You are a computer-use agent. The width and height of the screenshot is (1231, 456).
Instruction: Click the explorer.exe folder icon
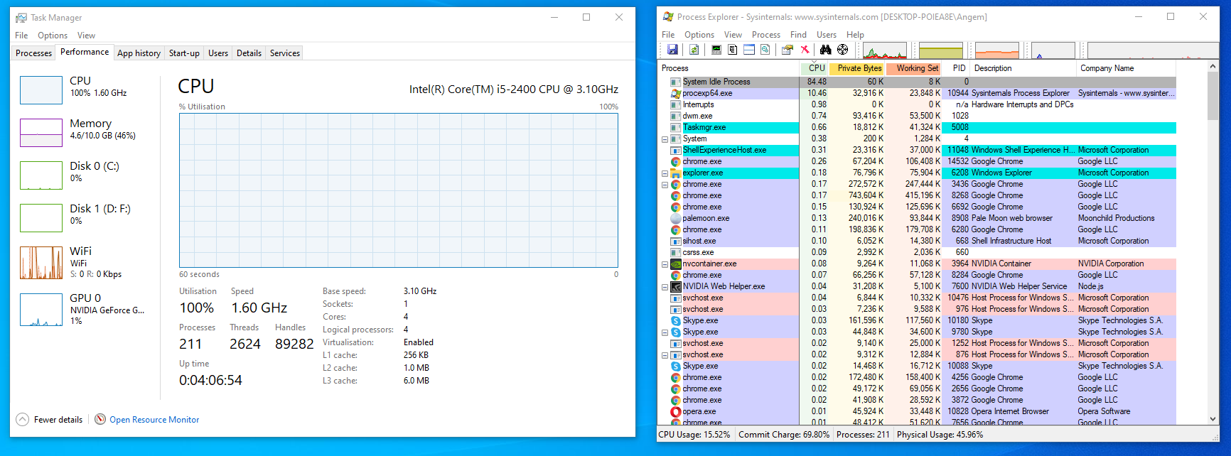click(x=676, y=173)
